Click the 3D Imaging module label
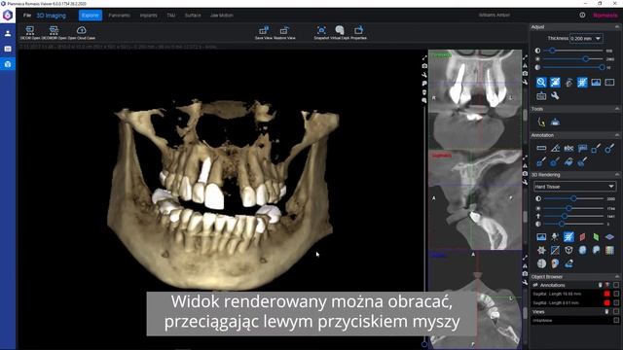The width and height of the screenshot is (623, 350). pyautogui.click(x=52, y=16)
